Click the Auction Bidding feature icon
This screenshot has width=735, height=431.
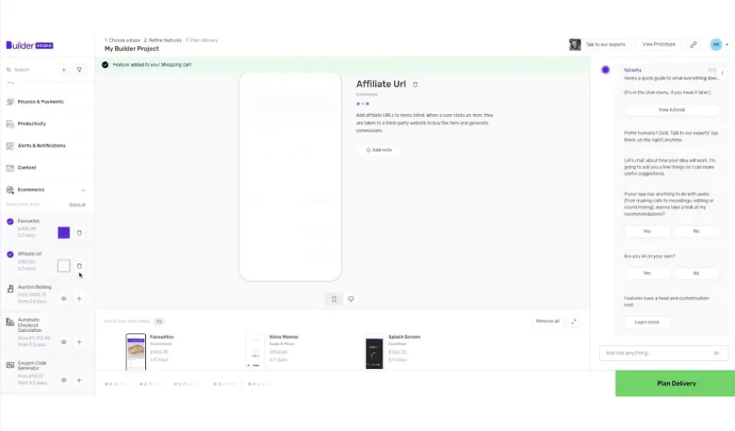click(10, 289)
